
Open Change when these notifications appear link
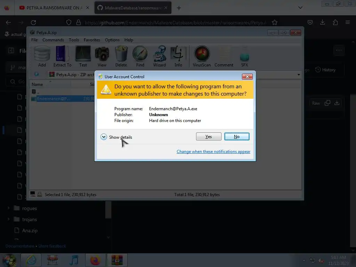tap(213, 152)
